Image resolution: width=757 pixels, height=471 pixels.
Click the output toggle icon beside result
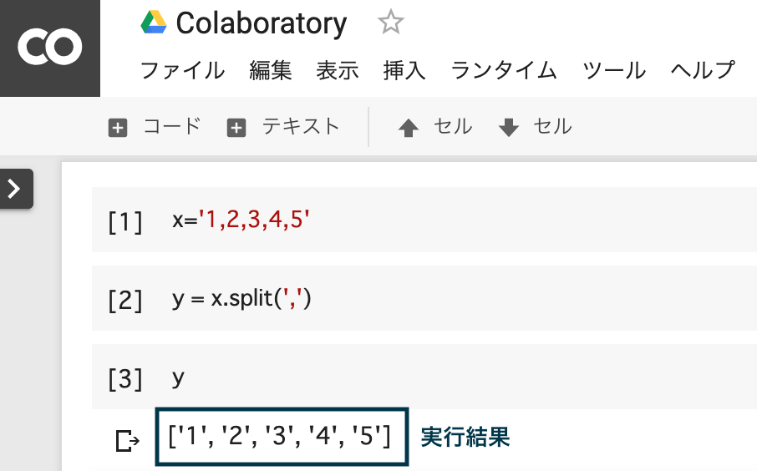[x=128, y=439]
